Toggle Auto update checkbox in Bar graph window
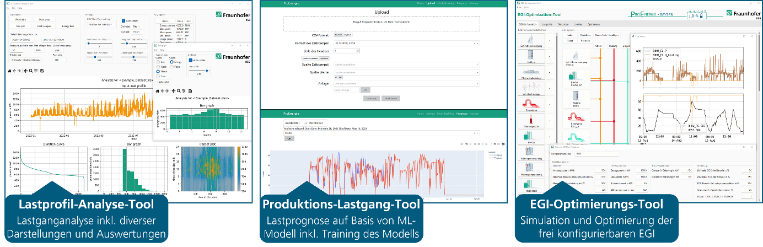The width and height of the screenshot is (763, 247). pos(191,61)
